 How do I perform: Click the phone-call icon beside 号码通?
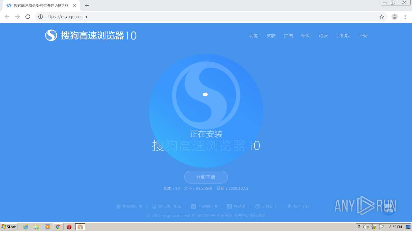click(229, 207)
